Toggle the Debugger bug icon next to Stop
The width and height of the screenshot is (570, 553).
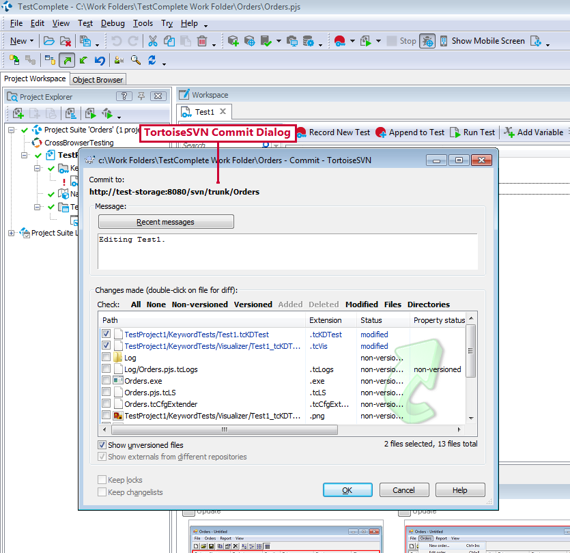[x=427, y=41]
